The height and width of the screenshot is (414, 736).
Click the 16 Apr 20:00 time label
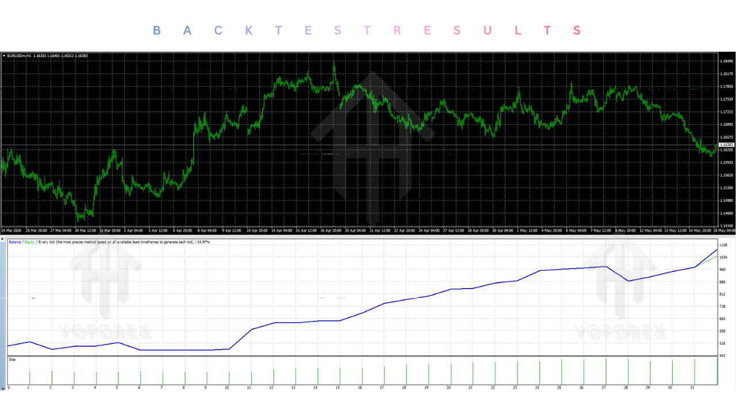point(331,231)
